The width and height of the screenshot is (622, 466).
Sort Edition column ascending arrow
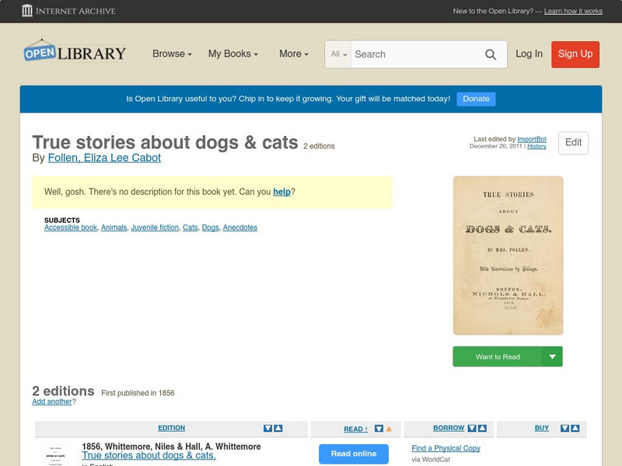tap(278, 429)
